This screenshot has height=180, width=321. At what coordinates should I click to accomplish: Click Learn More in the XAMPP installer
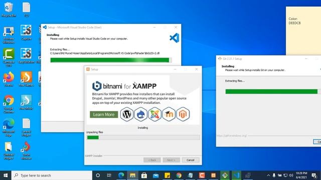104,114
